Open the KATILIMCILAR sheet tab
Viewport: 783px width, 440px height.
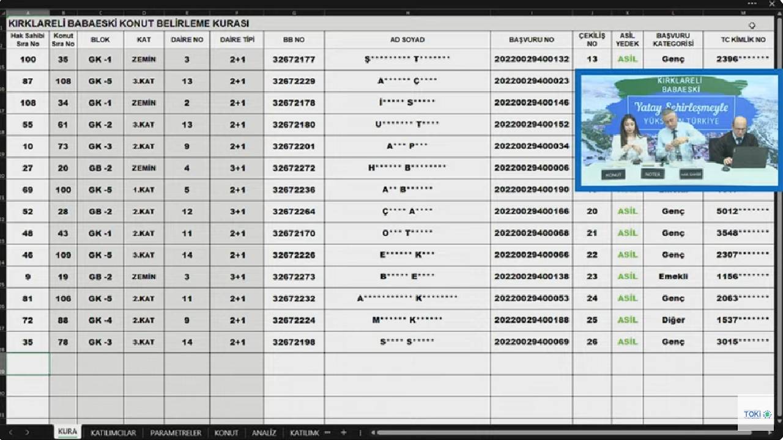point(113,433)
